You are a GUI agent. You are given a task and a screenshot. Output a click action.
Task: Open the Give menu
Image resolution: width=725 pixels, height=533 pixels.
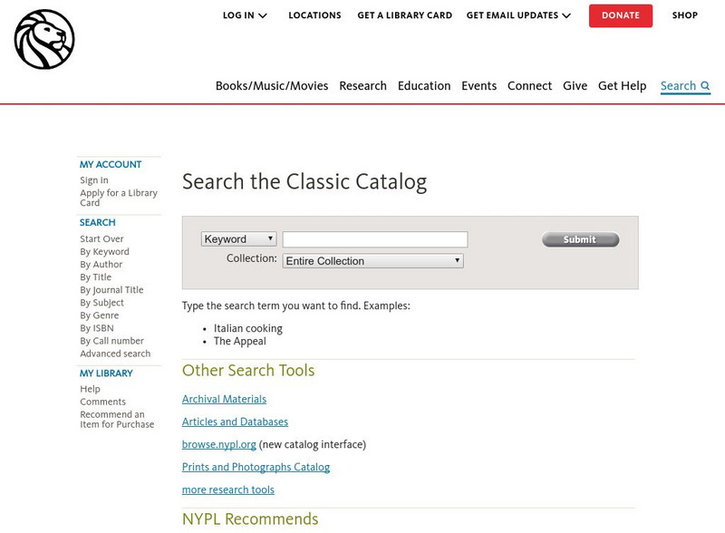[x=575, y=86]
